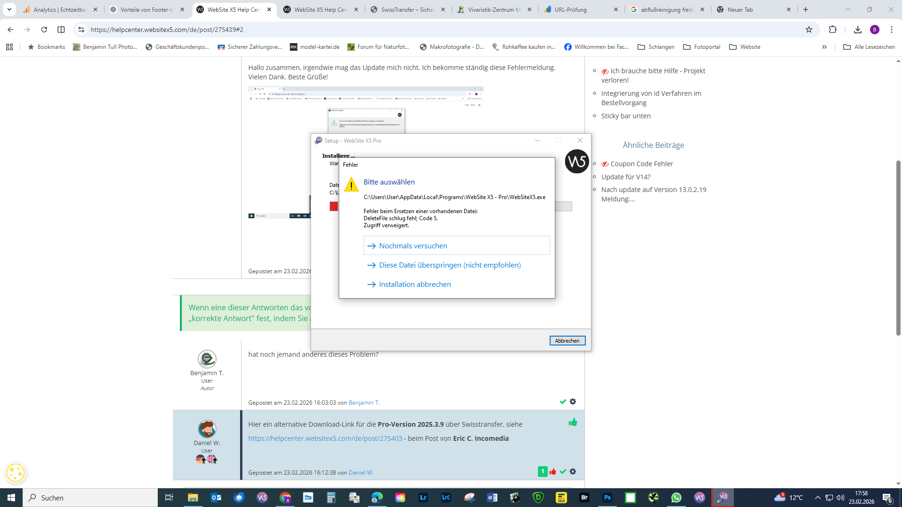The width and height of the screenshot is (902, 507).
Task: Click the cookie settings icon at bottom left
Action: tap(16, 473)
